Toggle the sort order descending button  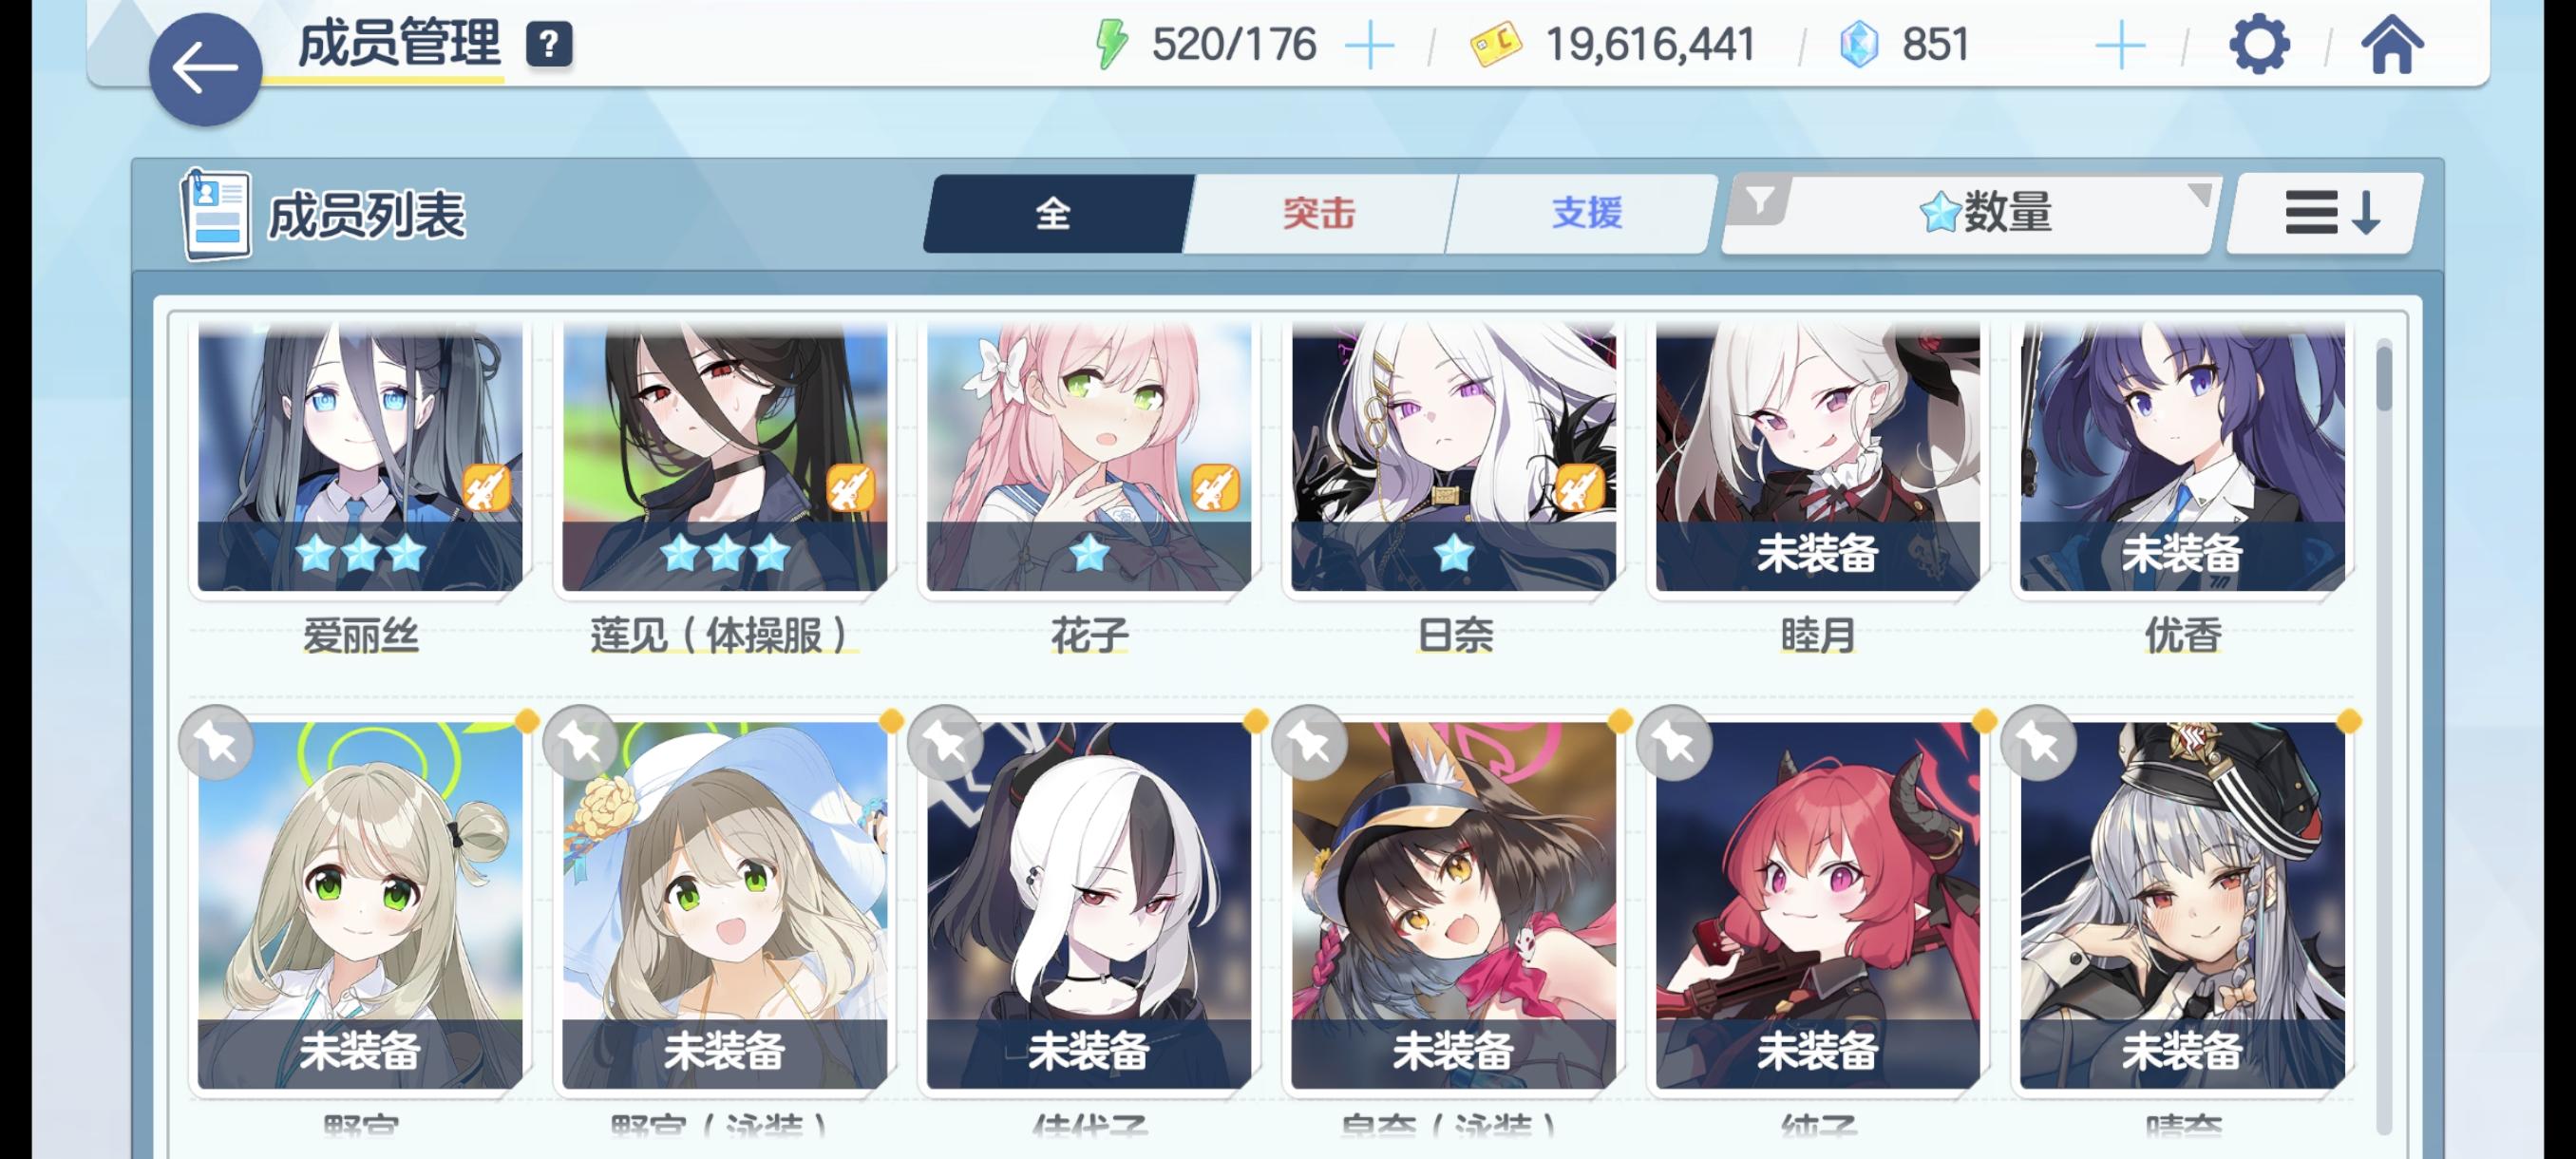[2325, 213]
